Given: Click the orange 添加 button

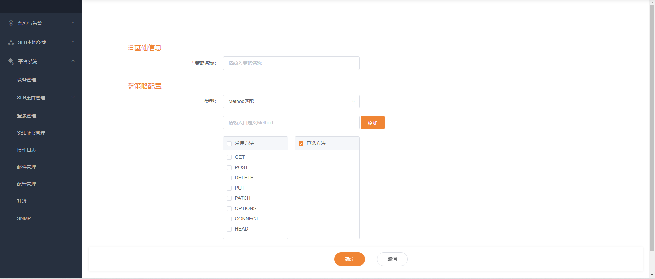Looking at the screenshot, I should tap(373, 123).
